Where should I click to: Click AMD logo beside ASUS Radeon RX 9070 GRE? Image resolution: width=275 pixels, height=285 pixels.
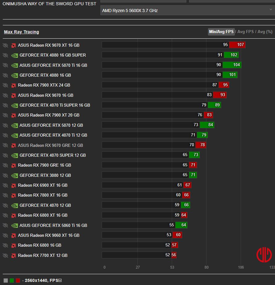[x=14, y=145]
